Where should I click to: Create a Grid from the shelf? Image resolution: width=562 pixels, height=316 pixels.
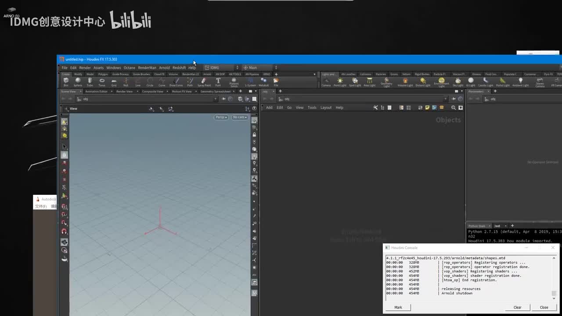point(114,82)
